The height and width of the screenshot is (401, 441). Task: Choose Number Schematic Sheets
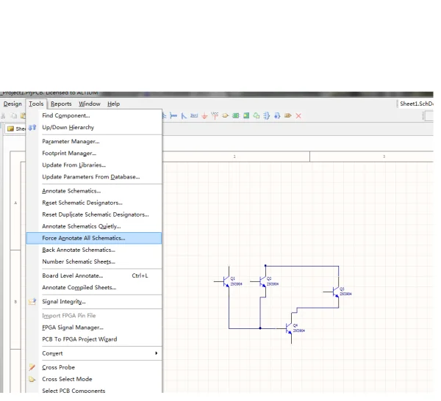click(94, 261)
